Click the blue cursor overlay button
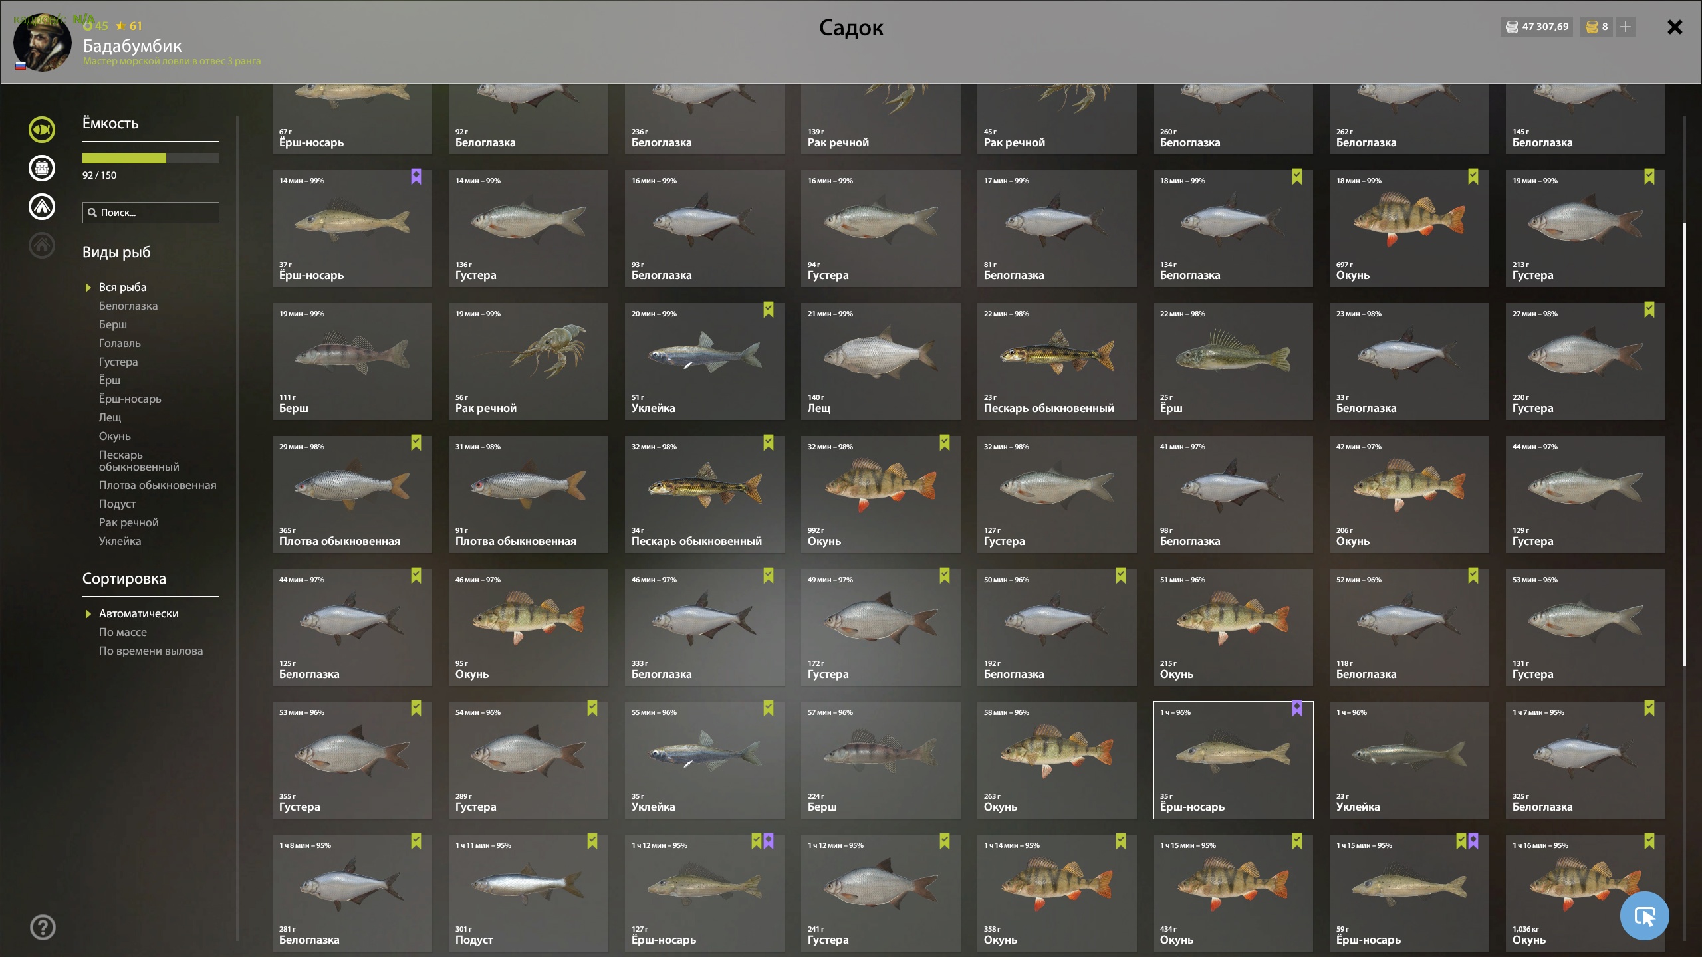 pyautogui.click(x=1644, y=916)
